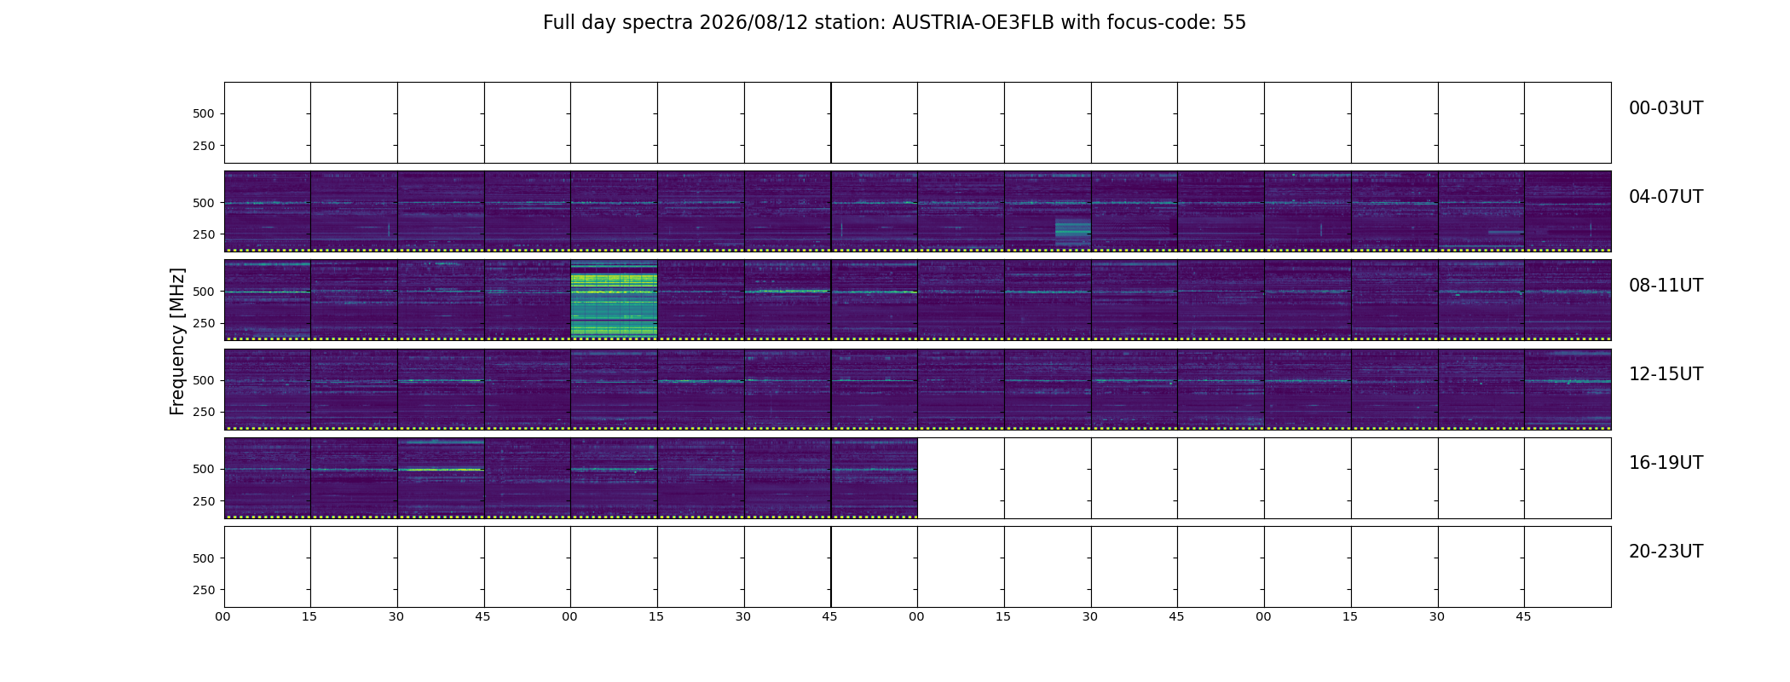Click the 250 tick label of 20-23UT row

click(x=204, y=590)
